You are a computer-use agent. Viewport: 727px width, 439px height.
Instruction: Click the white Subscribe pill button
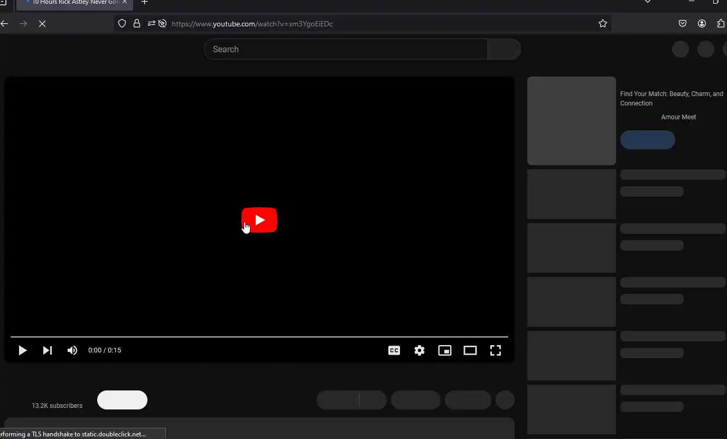pyautogui.click(x=122, y=400)
